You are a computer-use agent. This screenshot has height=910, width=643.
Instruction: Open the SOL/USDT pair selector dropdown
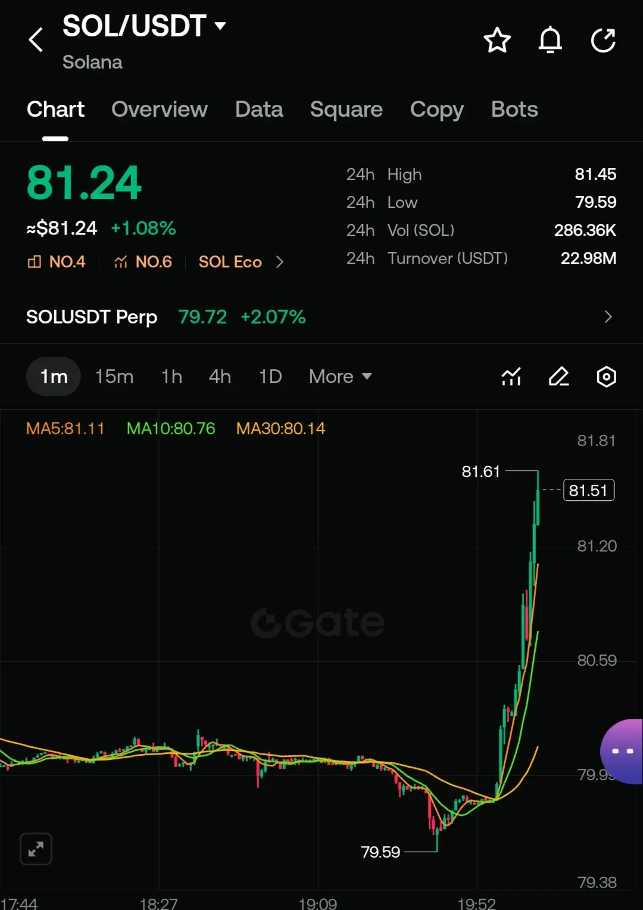[144, 26]
